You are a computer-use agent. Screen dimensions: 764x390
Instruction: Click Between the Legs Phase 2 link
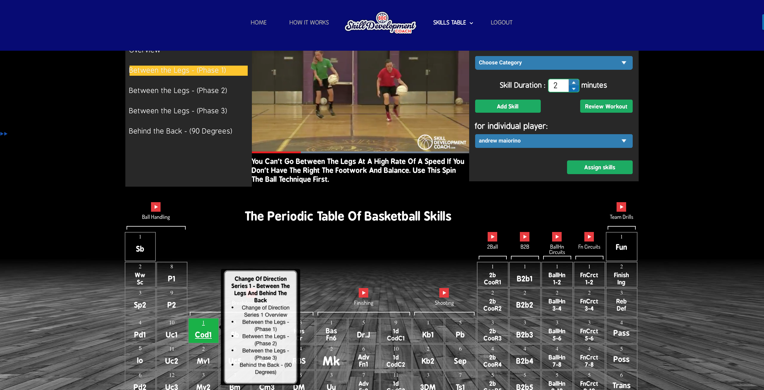coord(178,91)
